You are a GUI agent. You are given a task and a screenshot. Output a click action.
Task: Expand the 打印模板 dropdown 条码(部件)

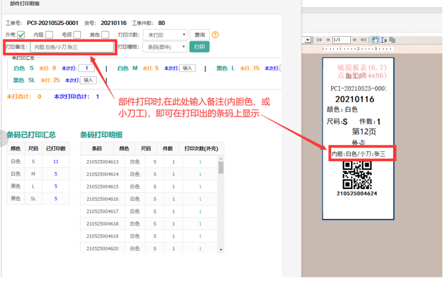pos(165,47)
